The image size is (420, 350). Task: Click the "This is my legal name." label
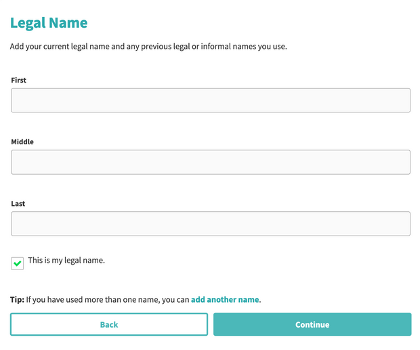pos(66,260)
